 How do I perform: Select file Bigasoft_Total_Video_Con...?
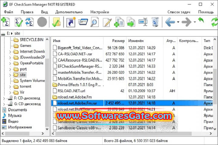(132, 48)
